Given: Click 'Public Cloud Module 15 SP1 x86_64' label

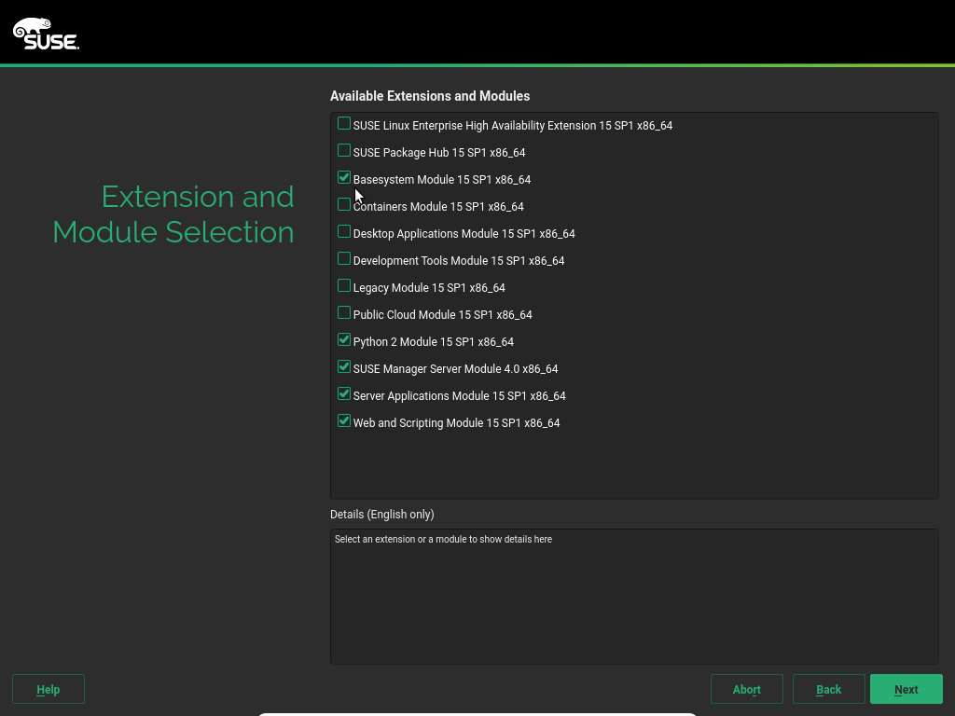Looking at the screenshot, I should (443, 315).
